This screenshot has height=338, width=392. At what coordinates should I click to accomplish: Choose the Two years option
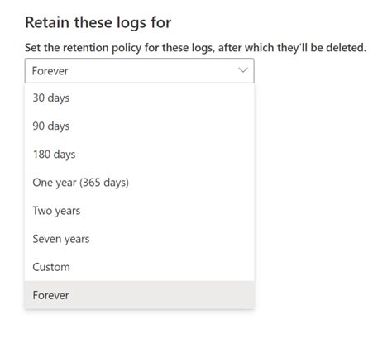coord(140,211)
